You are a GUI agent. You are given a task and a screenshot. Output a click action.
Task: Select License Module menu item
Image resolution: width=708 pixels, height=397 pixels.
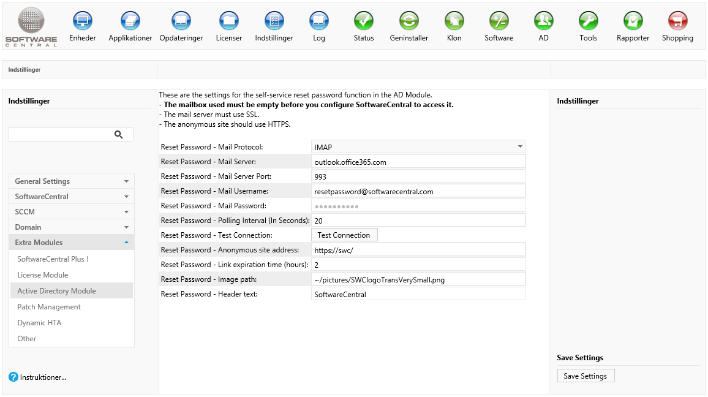tap(43, 275)
